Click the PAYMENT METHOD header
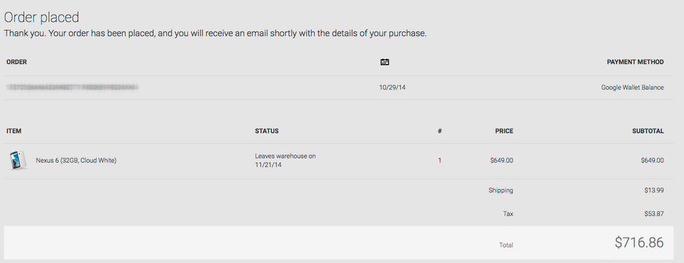Screen dimensions: 684x263 tap(635, 62)
